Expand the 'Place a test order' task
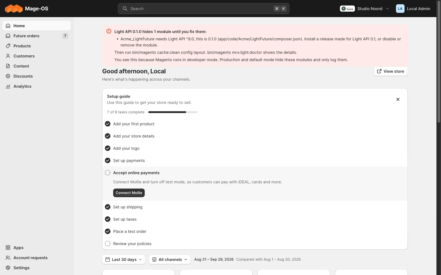 pos(255,231)
